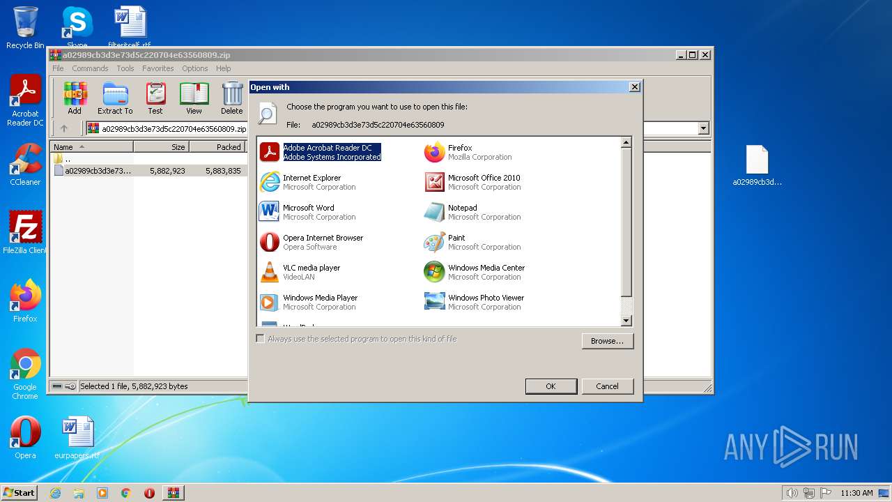
Task: Click the Start button
Action: click(20, 492)
